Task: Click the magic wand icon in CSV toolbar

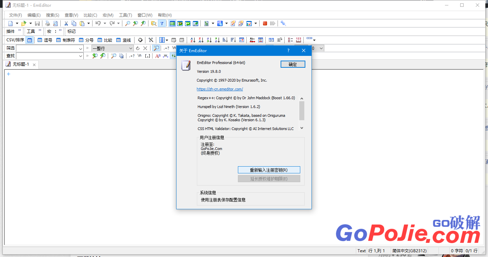Action: pos(151,40)
